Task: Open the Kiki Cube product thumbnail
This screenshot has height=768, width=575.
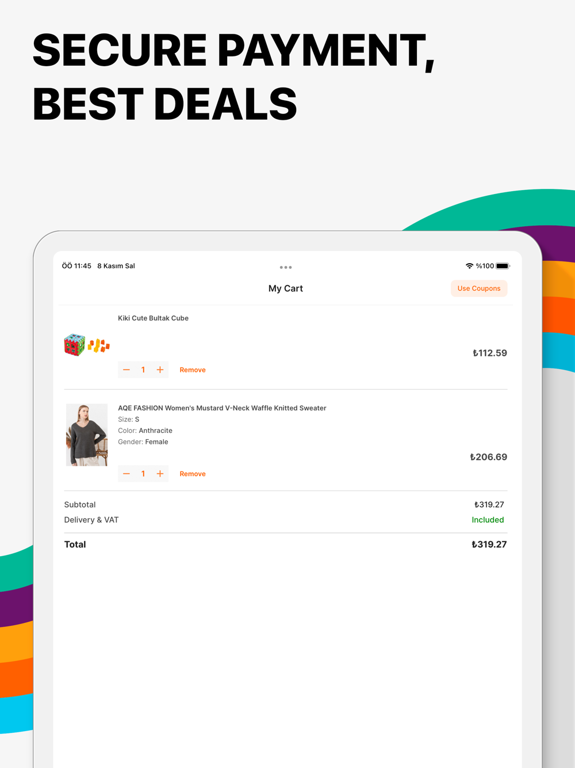Action: coord(87,345)
